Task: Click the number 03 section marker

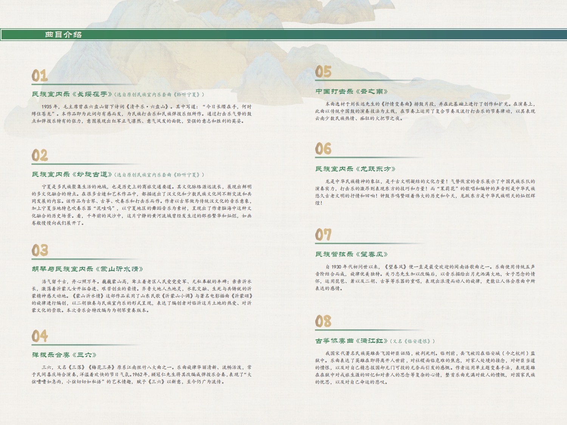Action: [40, 250]
